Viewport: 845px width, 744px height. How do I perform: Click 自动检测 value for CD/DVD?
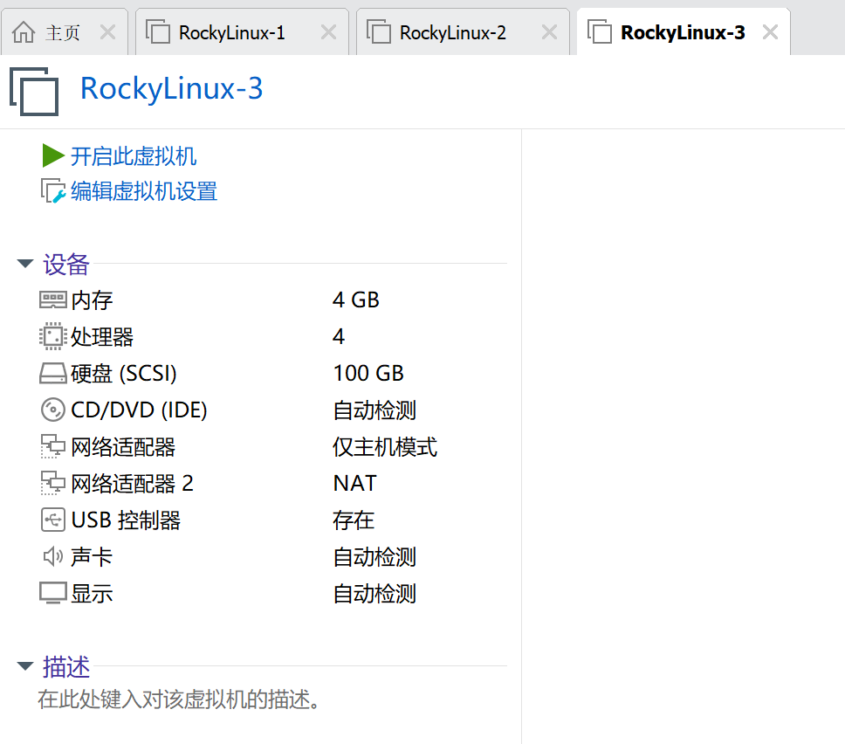374,410
